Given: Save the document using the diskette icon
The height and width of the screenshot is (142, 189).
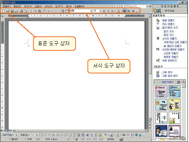Looking at the screenshot, I should (x=12, y=11).
